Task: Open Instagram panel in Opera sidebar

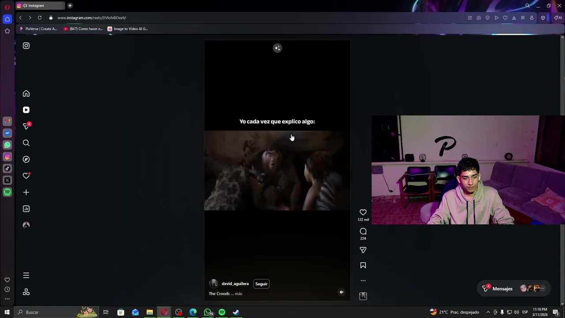Action: tap(7, 157)
